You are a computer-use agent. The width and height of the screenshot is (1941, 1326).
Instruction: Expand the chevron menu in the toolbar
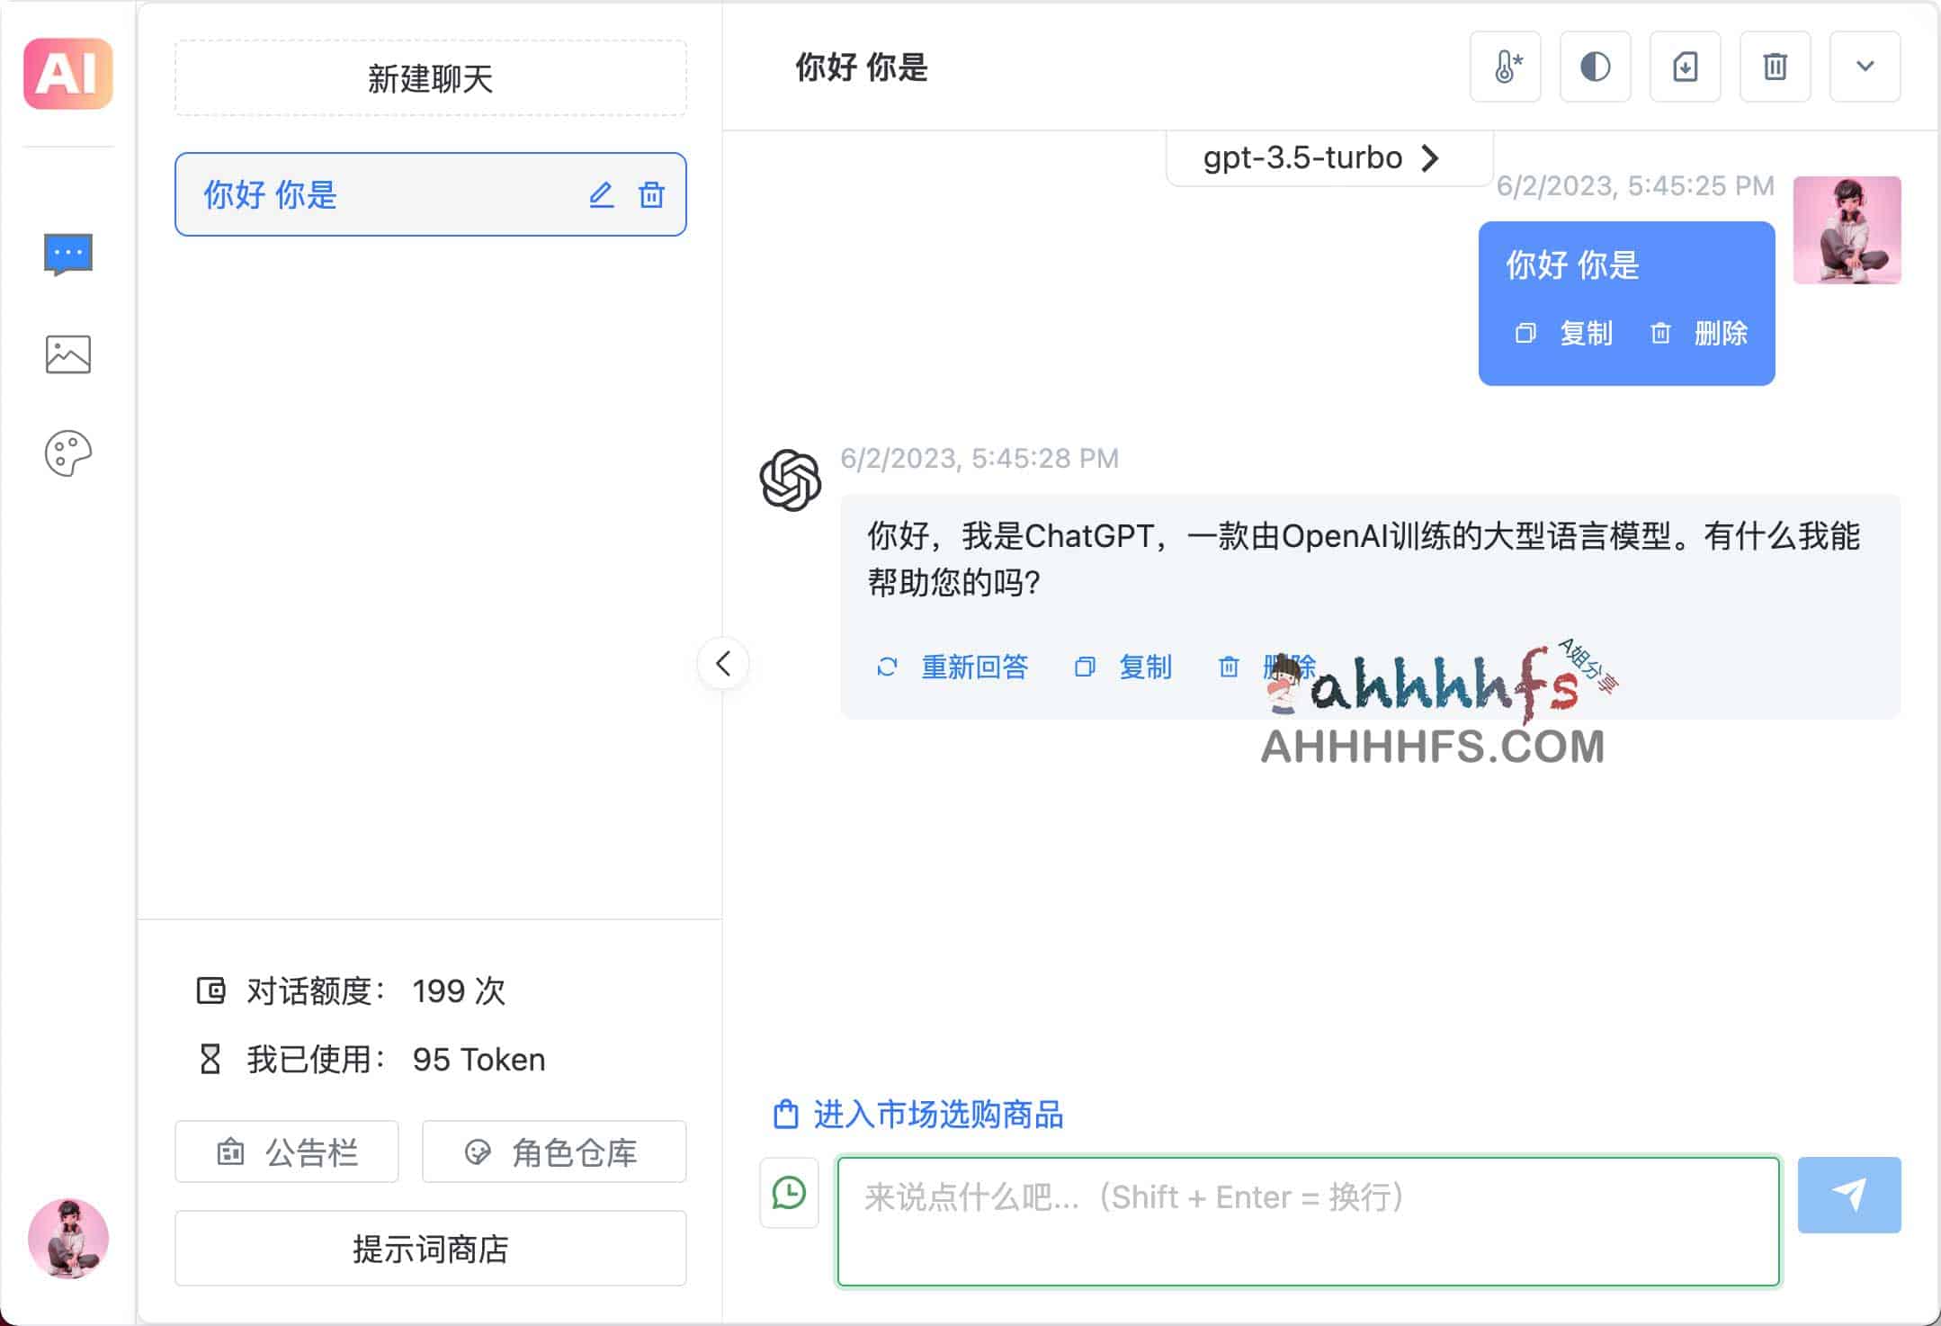point(1864,67)
